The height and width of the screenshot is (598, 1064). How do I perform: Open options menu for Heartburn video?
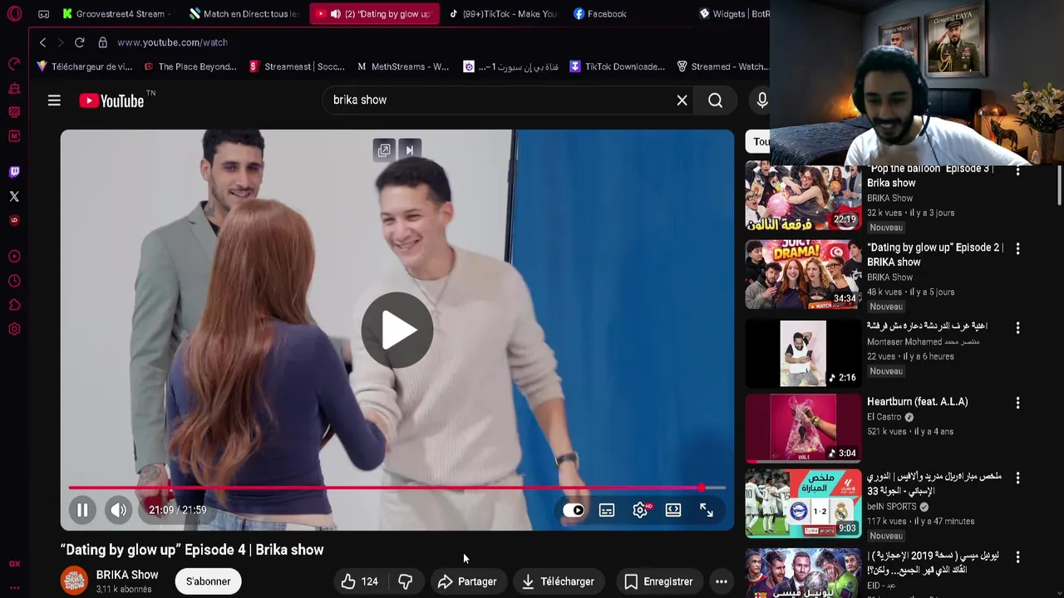coord(1017,403)
